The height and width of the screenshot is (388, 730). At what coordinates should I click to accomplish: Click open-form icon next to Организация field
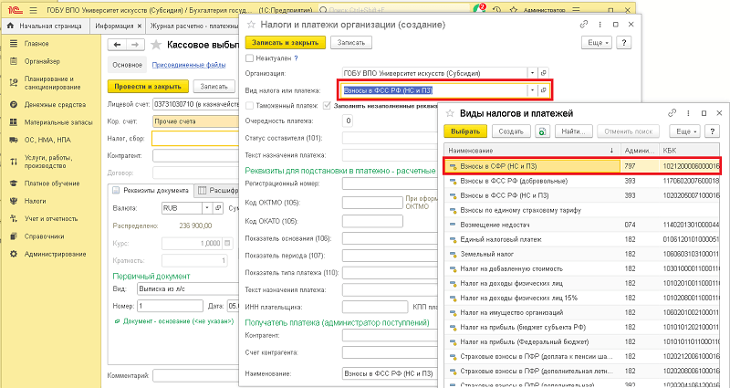point(543,72)
